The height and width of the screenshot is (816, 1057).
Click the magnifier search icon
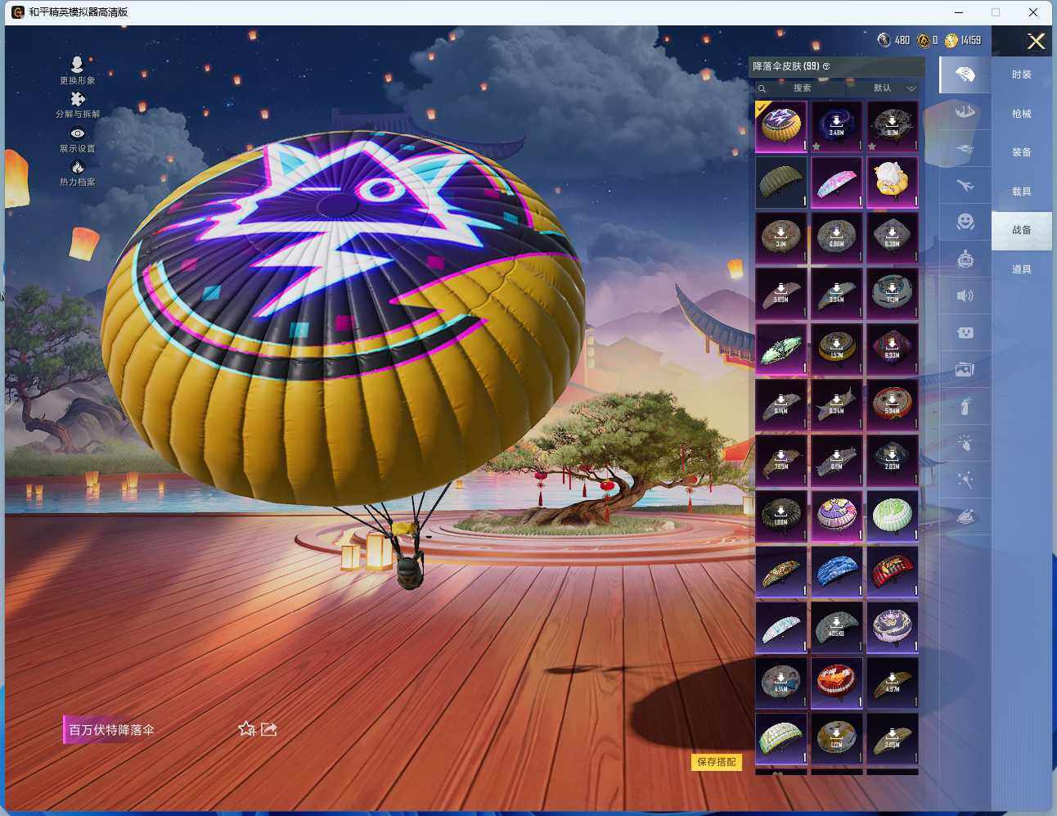(762, 88)
